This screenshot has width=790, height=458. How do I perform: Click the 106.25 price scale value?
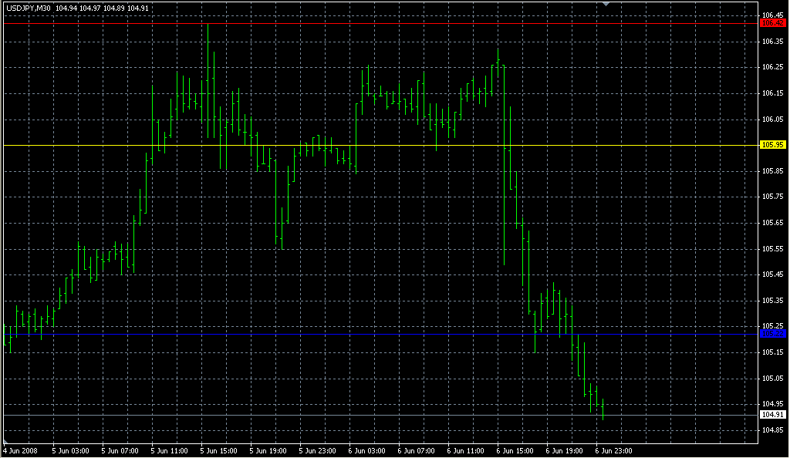772,67
